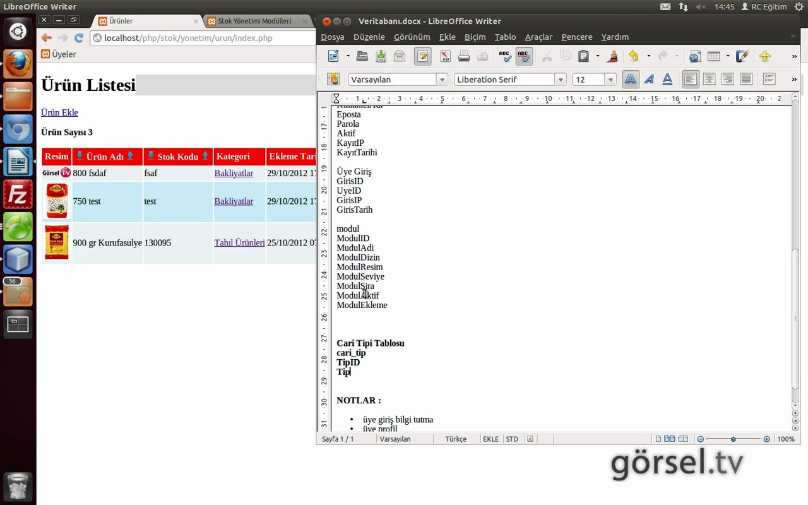This screenshot has height=505, width=808.
Task: Click zoom-in plus button in status bar
Action: [x=767, y=439]
